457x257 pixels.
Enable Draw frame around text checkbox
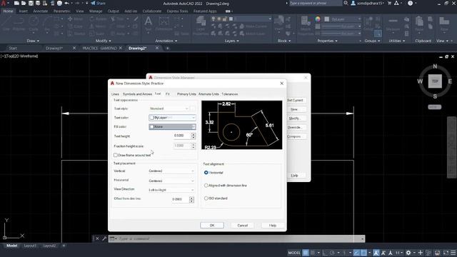click(x=116, y=155)
